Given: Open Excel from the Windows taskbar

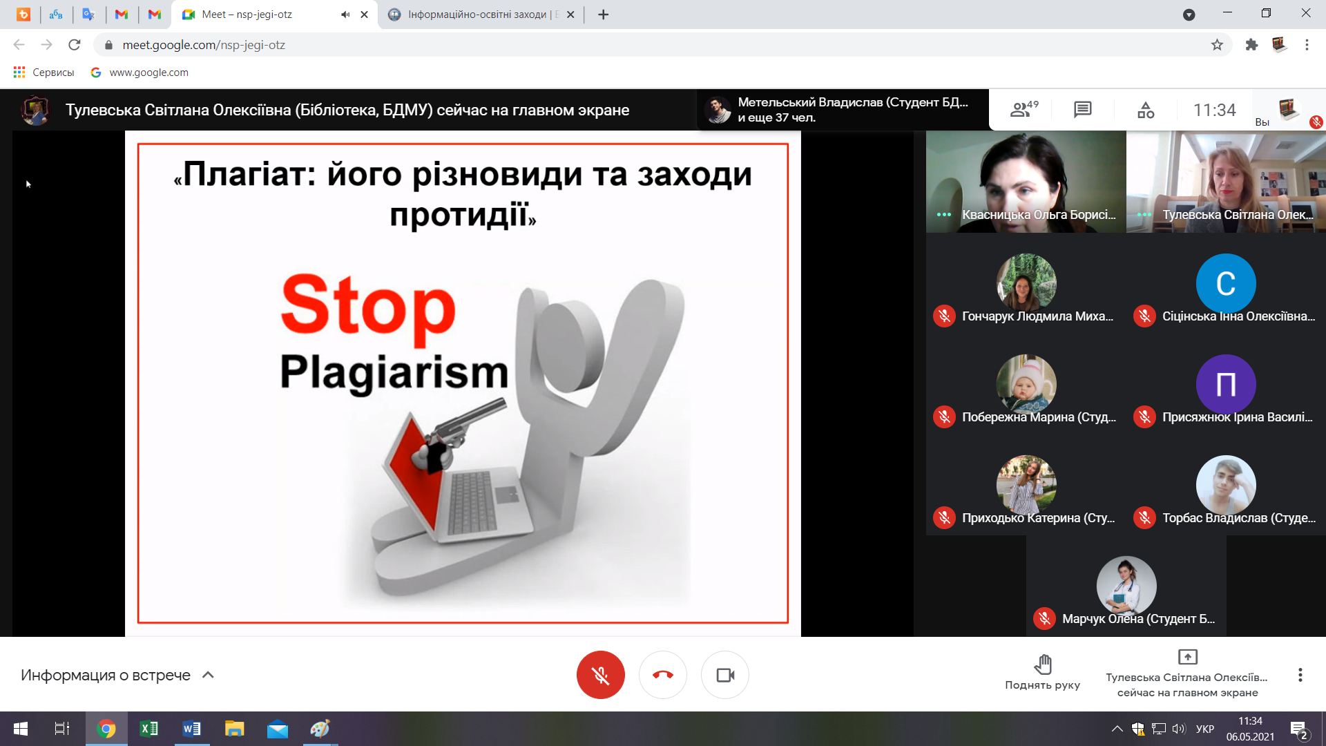Looking at the screenshot, I should (148, 729).
